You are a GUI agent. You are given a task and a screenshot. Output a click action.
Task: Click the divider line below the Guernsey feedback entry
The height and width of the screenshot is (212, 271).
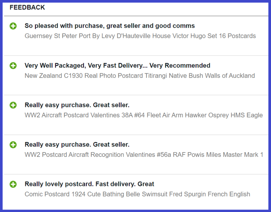pos(136,55)
